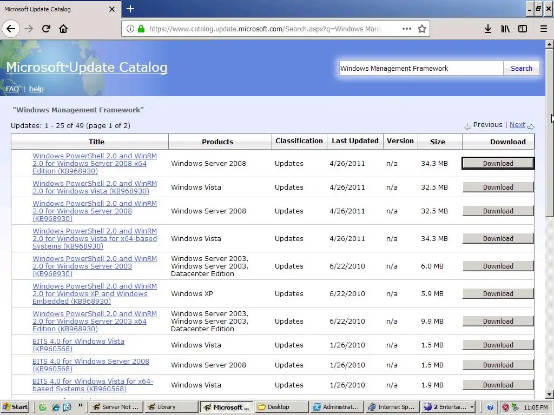Open the Firefox hamburger menu
Screen dimensions: 554x415
click(544, 29)
